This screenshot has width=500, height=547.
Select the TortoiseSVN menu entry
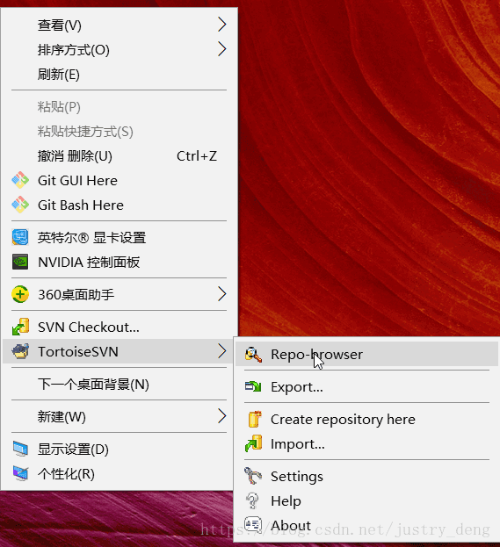point(120,351)
